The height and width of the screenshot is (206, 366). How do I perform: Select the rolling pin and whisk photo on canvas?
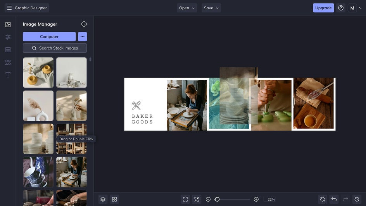(x=314, y=103)
